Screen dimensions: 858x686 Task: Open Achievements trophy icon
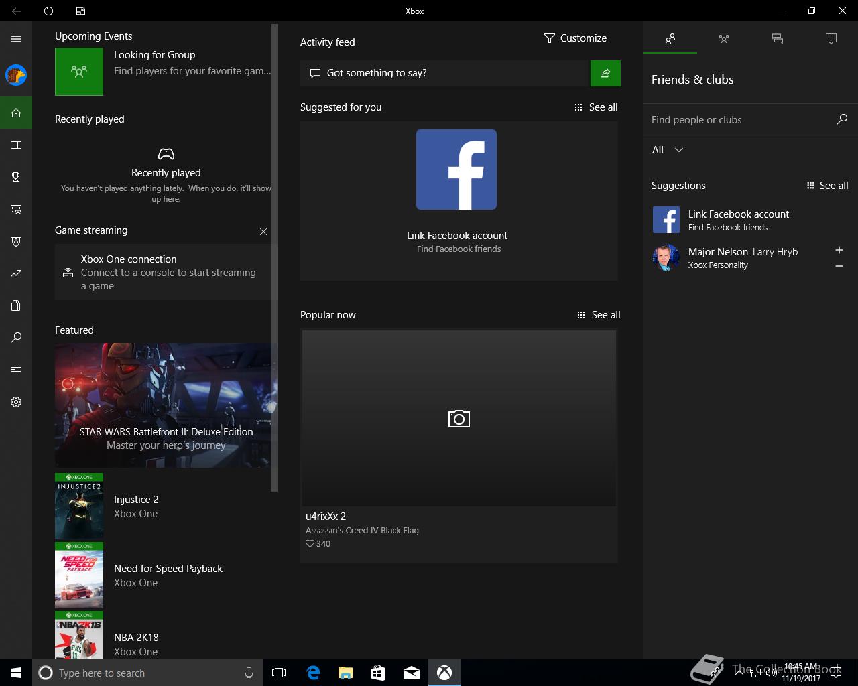point(16,177)
